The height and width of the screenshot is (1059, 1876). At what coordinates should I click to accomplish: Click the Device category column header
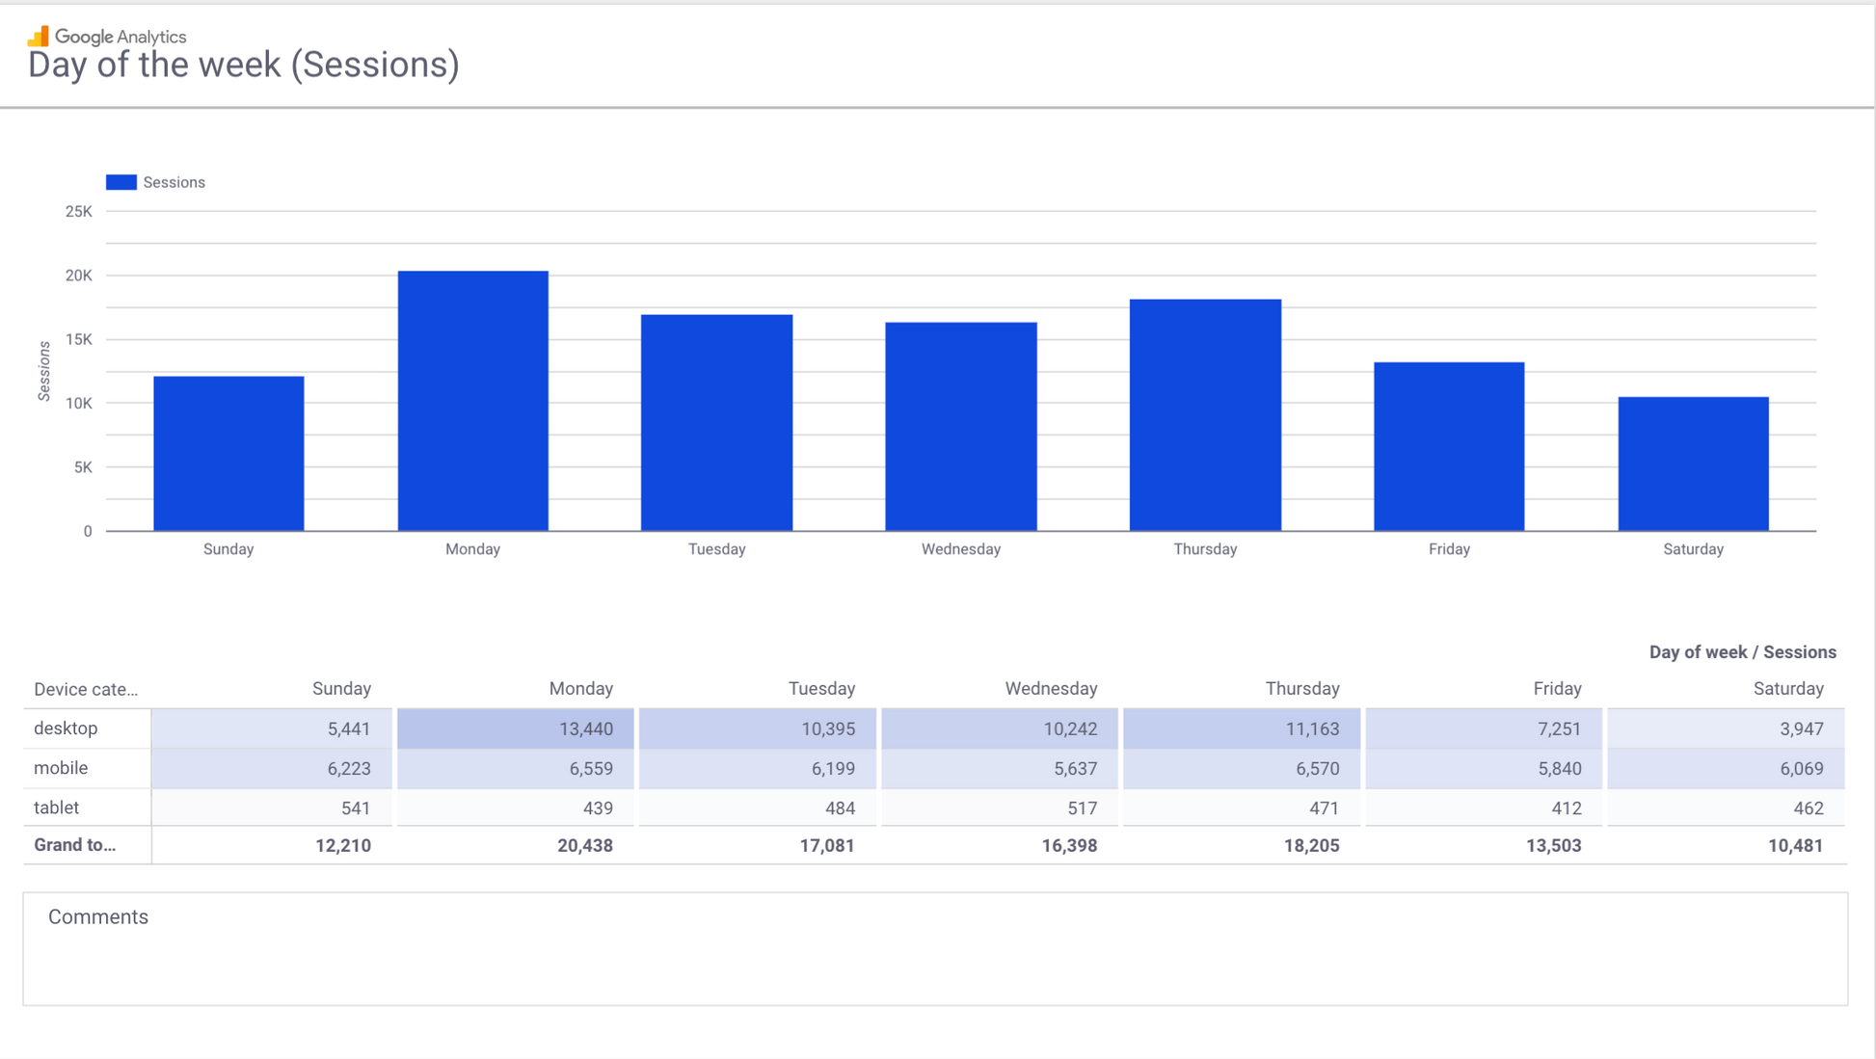pyautogui.click(x=86, y=689)
